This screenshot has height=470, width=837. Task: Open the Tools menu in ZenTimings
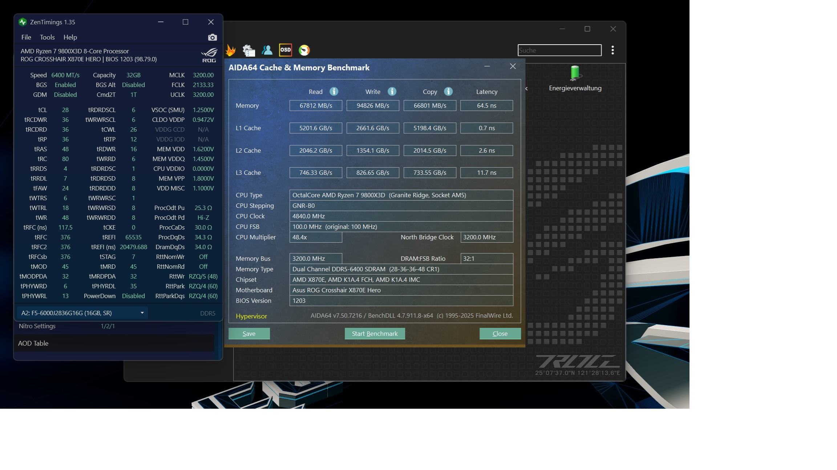pos(47,37)
